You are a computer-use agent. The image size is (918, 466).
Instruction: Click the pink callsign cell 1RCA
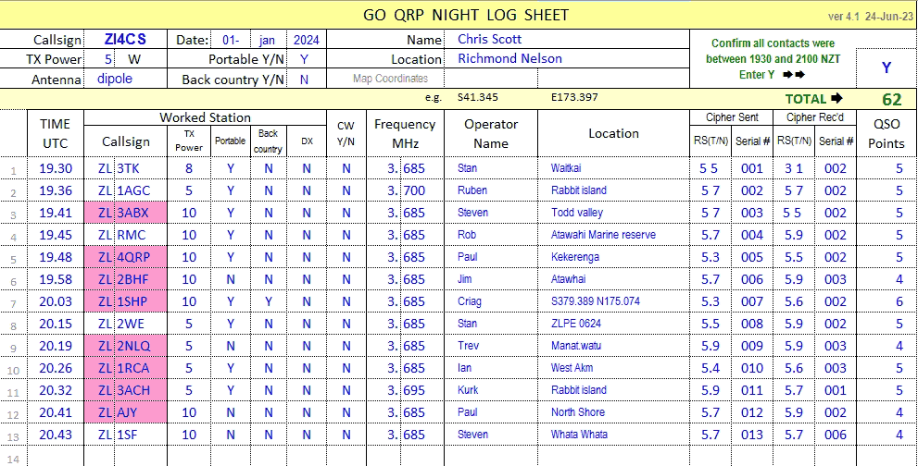pos(141,368)
